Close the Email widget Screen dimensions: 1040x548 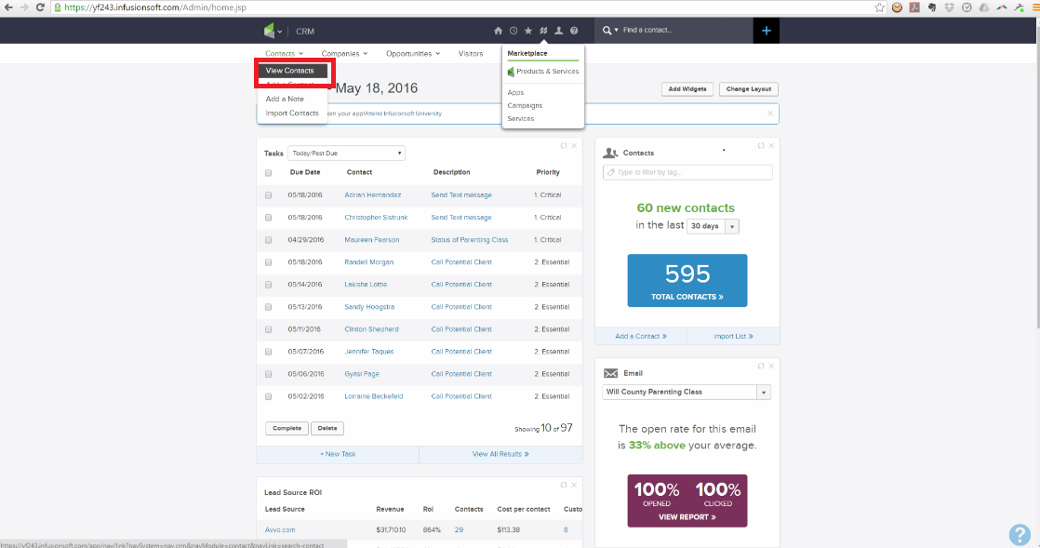click(771, 366)
